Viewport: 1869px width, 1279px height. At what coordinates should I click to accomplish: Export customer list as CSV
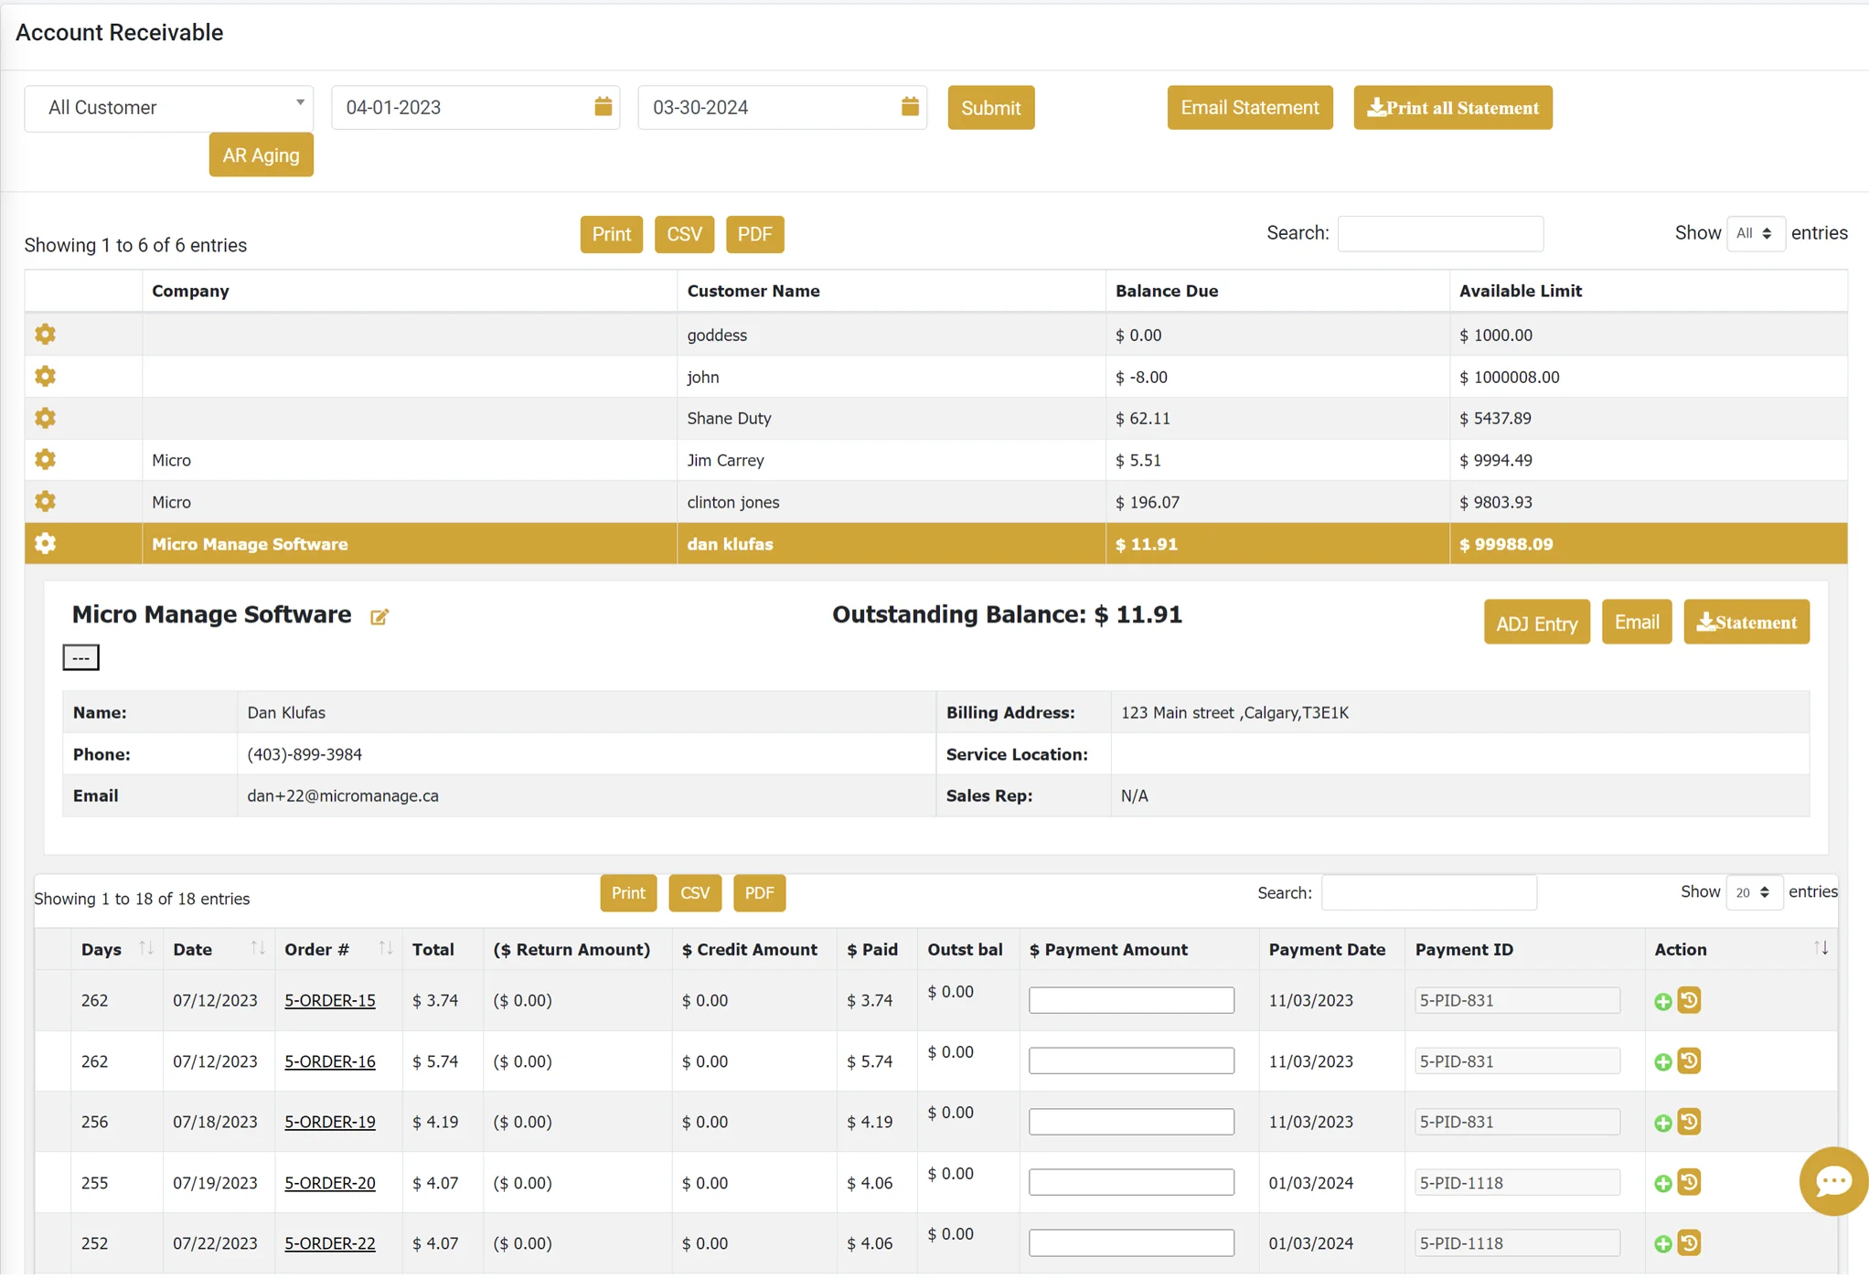(684, 234)
